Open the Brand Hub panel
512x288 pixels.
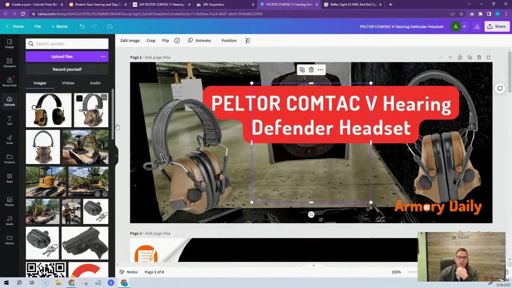click(10, 82)
